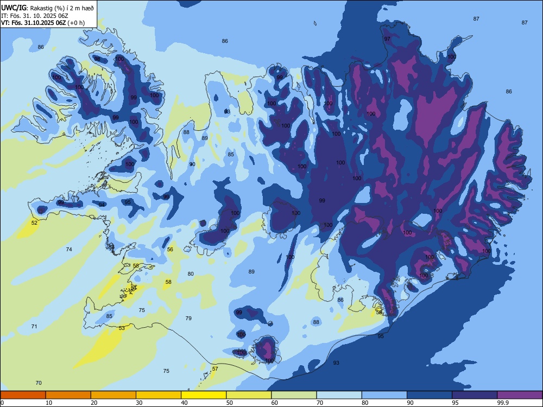Click the bright yellow 40–50 legend swatch
This screenshot has height=407, width=543.
(x=204, y=395)
